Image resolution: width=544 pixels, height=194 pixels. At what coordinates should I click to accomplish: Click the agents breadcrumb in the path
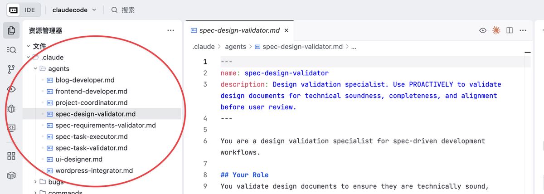click(235, 46)
